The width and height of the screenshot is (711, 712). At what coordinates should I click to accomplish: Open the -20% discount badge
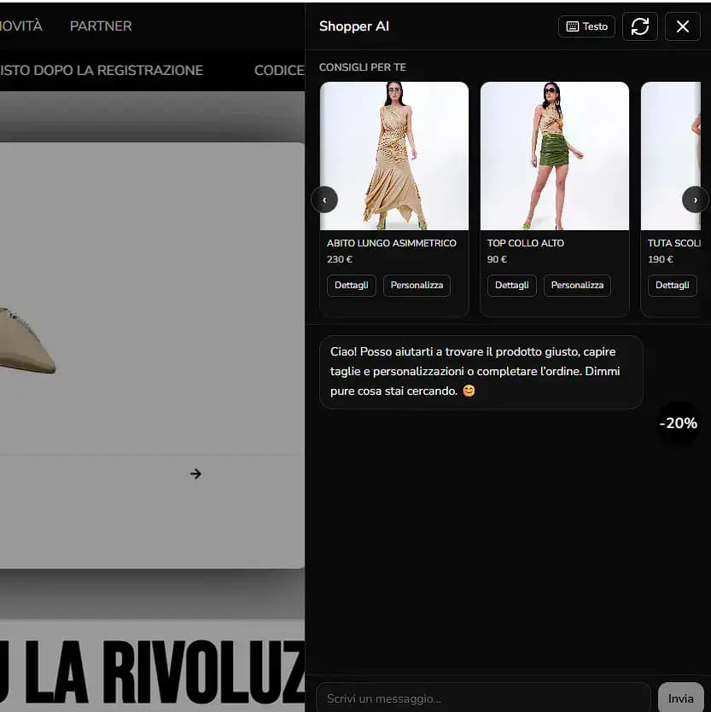(678, 423)
